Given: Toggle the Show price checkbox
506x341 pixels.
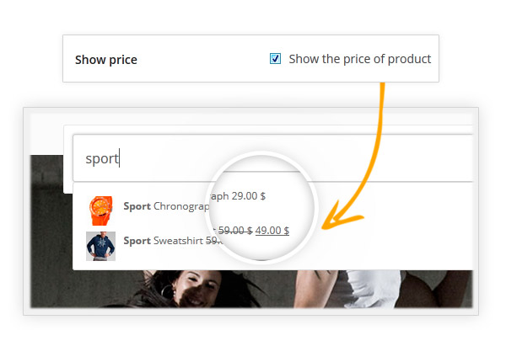Looking at the screenshot, I should [275, 59].
